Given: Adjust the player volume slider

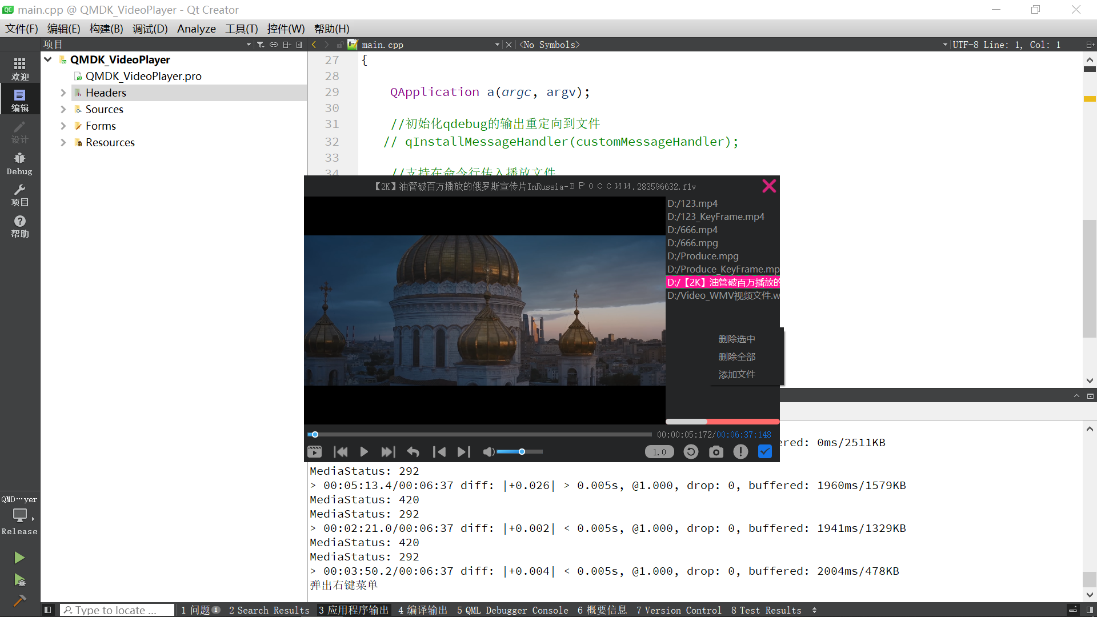Looking at the screenshot, I should (522, 452).
